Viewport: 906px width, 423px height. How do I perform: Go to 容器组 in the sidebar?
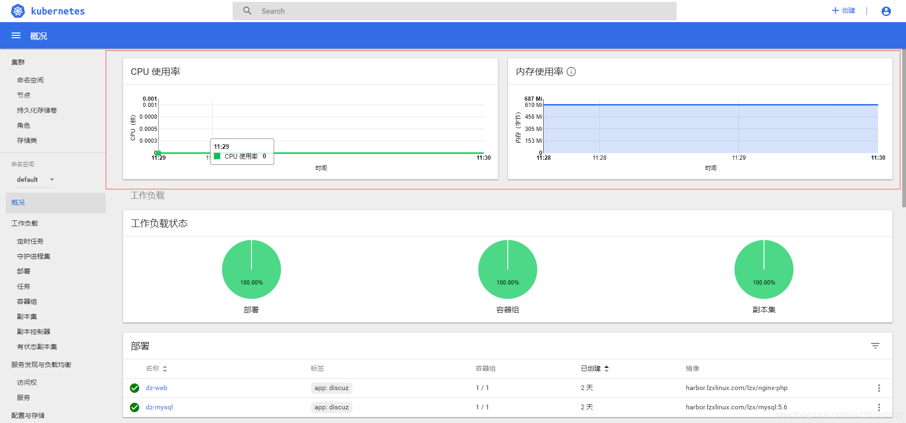click(x=27, y=301)
